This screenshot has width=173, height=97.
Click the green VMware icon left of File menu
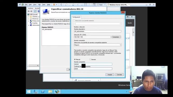pyautogui.click(x=23, y=5)
